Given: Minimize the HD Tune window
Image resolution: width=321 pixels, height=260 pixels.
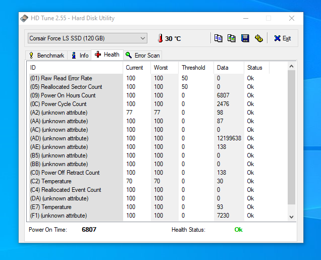Looking at the screenshot, I should coord(246,18).
